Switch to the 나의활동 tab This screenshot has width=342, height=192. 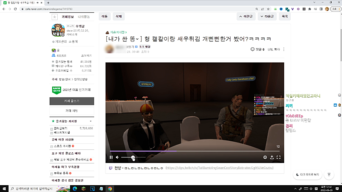[84, 17]
